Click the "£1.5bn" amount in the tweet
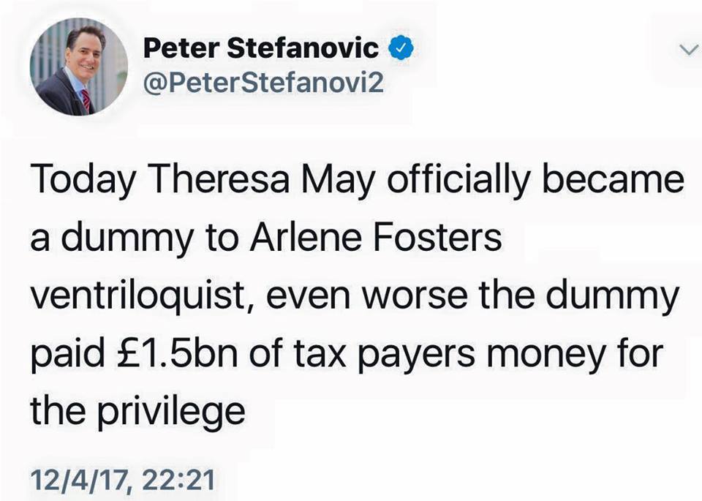This screenshot has height=501, width=702. point(176,353)
